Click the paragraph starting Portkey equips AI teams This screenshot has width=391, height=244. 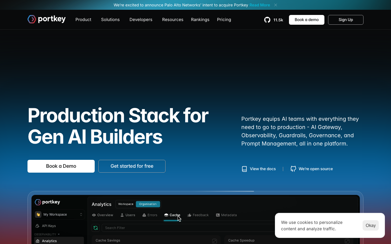click(300, 131)
